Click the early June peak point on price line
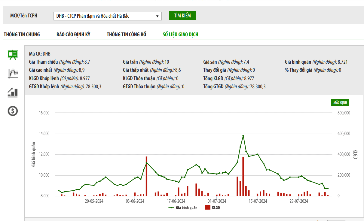 click(146, 163)
